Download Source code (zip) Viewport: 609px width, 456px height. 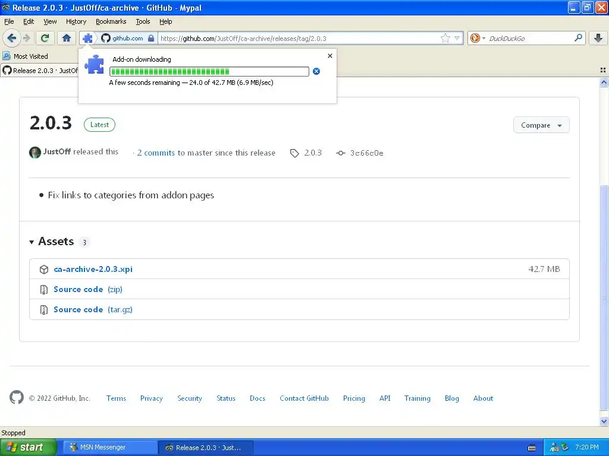pyautogui.click(x=88, y=289)
